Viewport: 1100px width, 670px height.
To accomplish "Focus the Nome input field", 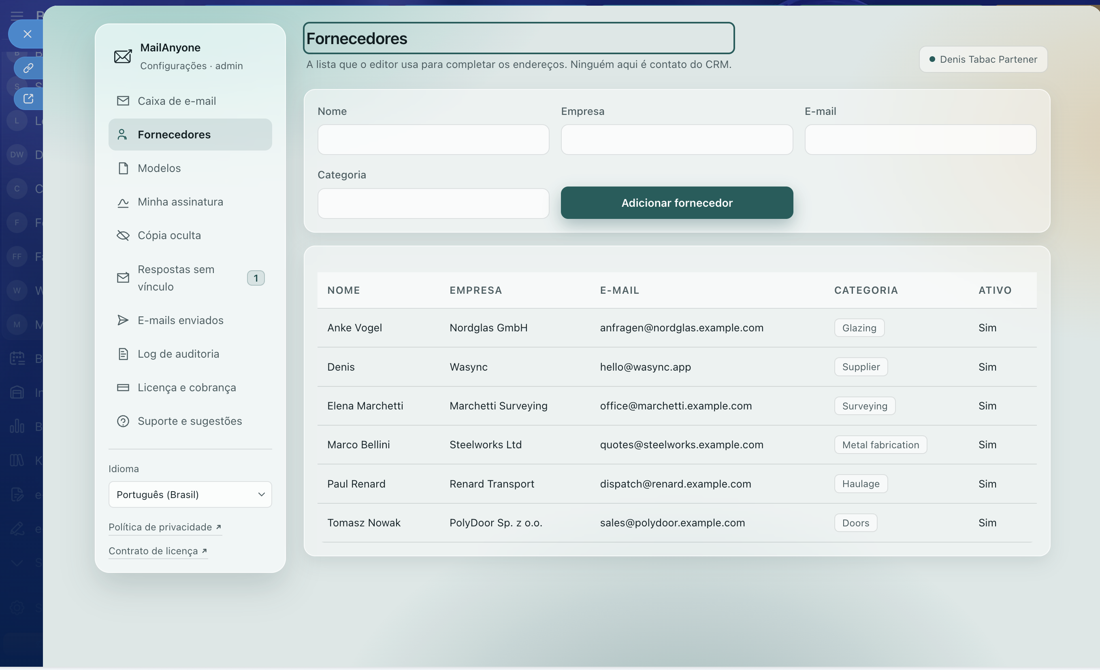I will 433,140.
